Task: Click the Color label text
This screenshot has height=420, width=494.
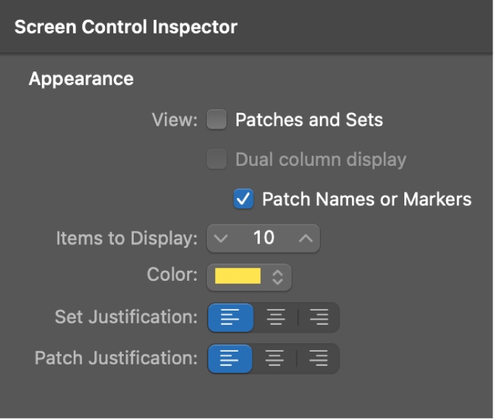Action: [x=173, y=275]
